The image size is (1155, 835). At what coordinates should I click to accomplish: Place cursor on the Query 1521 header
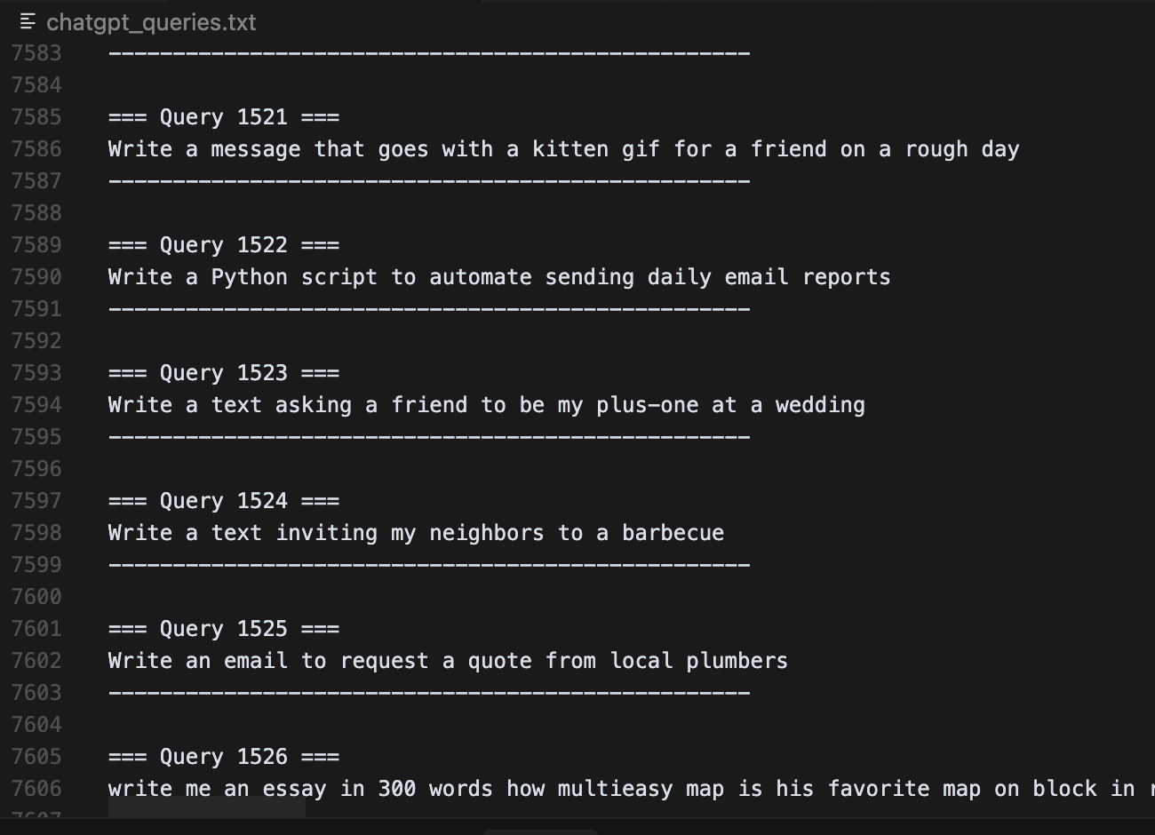(224, 117)
